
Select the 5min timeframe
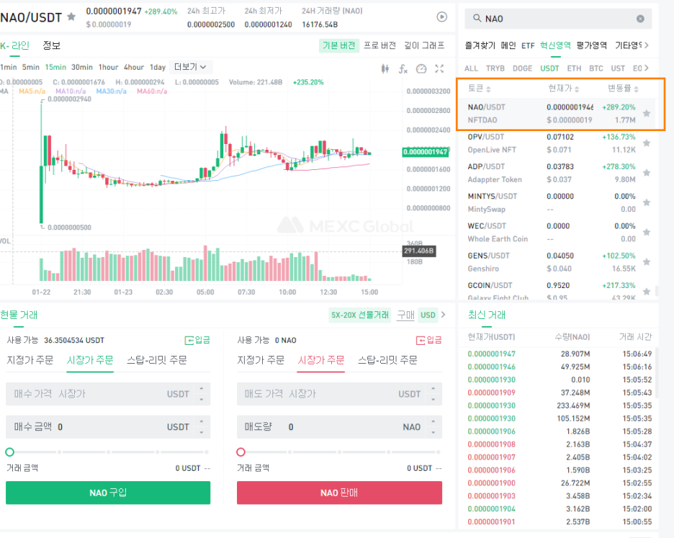31,67
